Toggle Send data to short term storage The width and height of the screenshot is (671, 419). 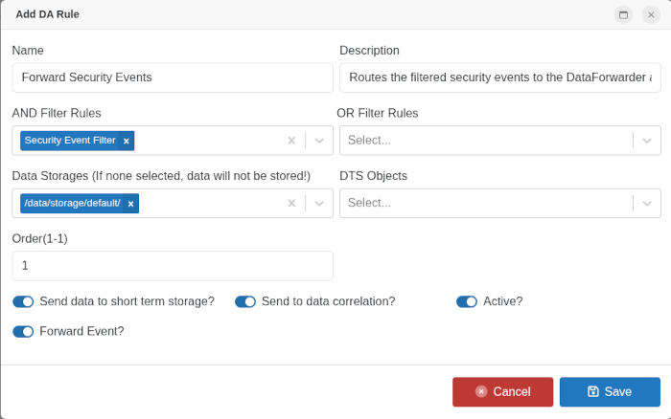click(23, 301)
